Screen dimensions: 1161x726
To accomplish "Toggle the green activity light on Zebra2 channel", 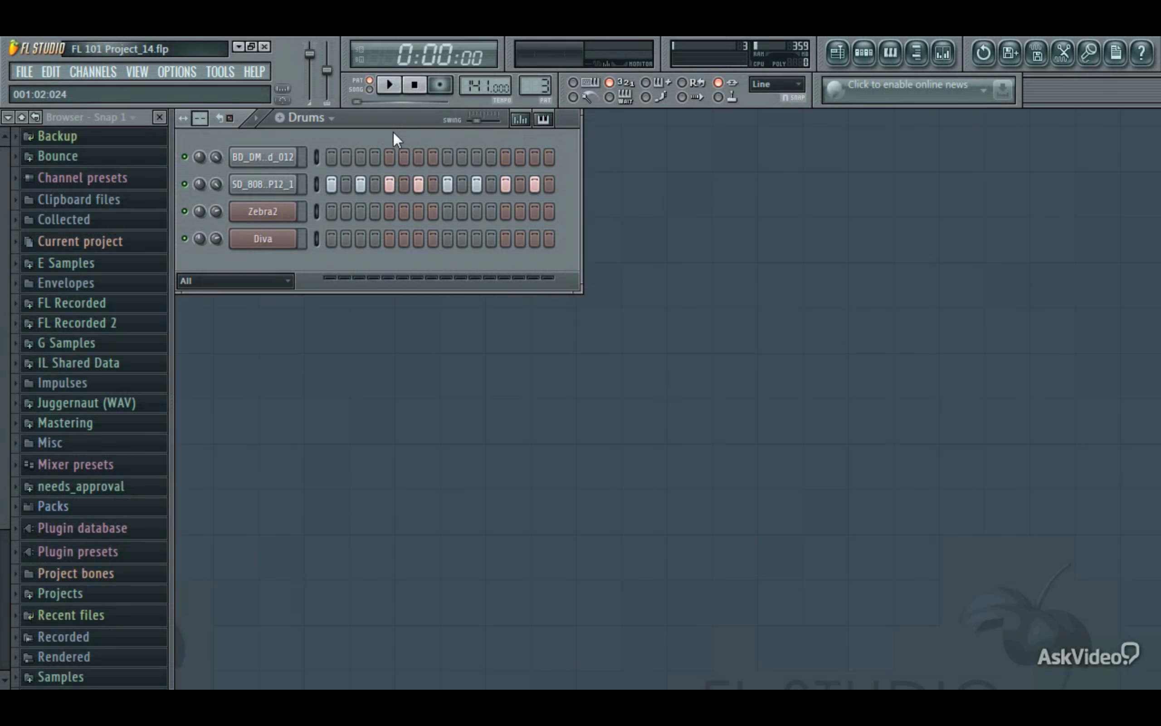I will click(185, 211).
